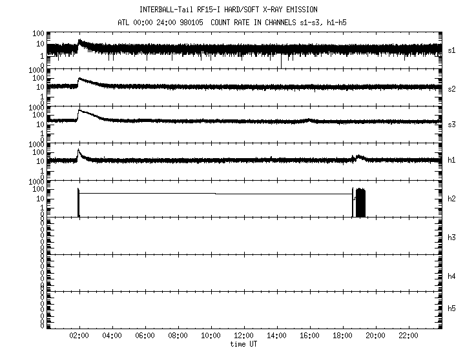Click the ATL count rate subtitle line

coord(228,22)
